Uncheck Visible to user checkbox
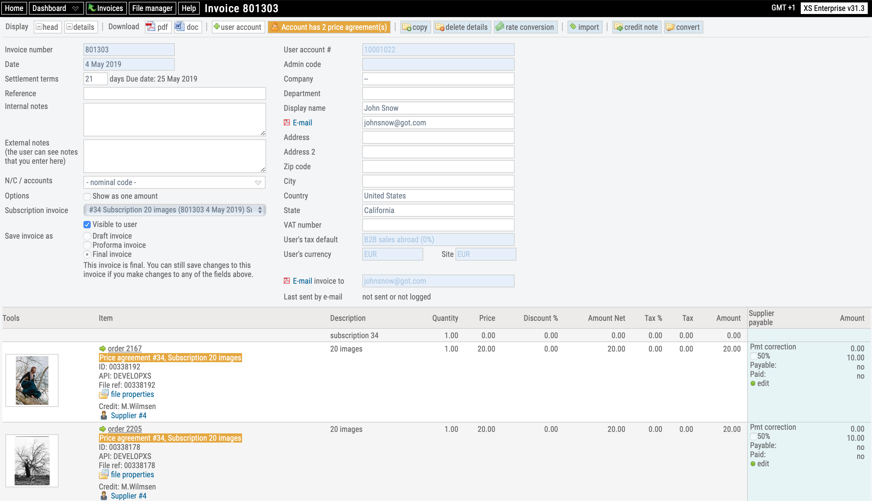 (87, 225)
